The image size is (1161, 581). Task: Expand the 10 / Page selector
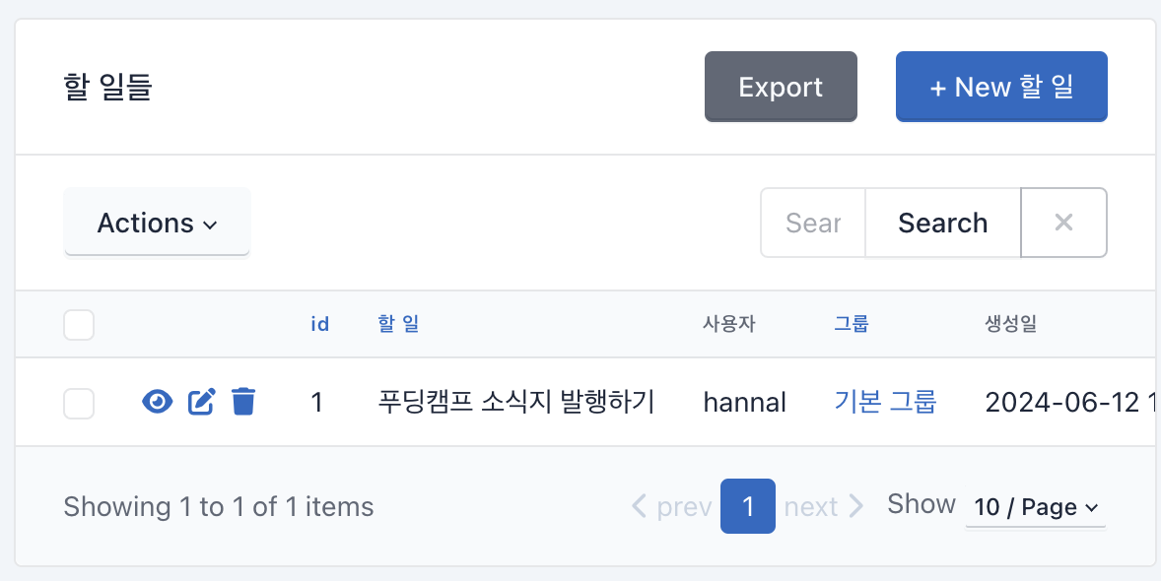pos(1035,508)
